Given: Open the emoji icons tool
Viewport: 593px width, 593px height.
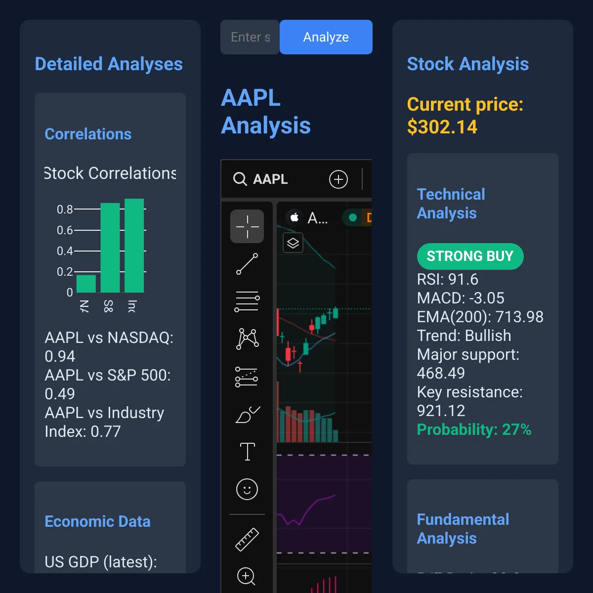Looking at the screenshot, I should tap(247, 489).
